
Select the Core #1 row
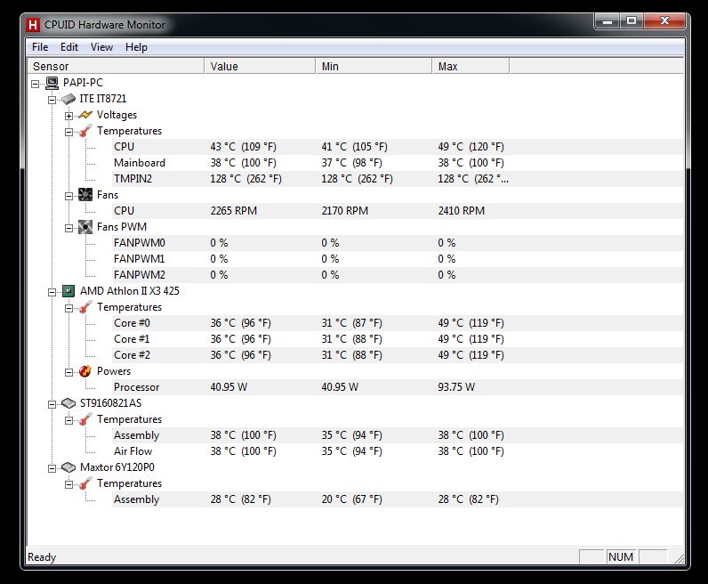(x=398, y=339)
